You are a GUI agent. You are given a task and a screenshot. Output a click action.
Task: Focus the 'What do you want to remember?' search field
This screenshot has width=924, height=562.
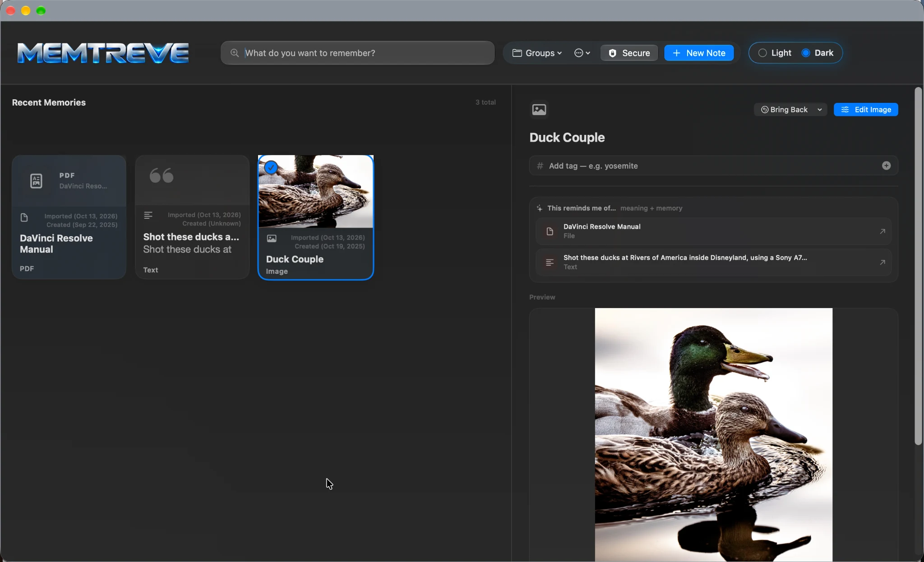coord(357,53)
